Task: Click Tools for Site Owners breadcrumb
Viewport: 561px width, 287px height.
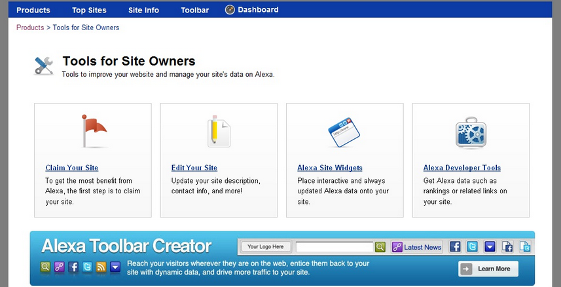Action: click(86, 28)
